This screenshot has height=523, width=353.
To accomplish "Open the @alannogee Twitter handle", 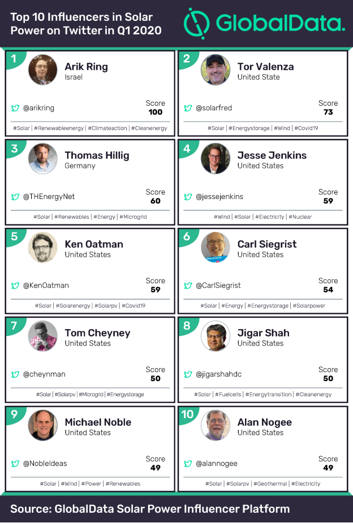I will click(217, 464).
